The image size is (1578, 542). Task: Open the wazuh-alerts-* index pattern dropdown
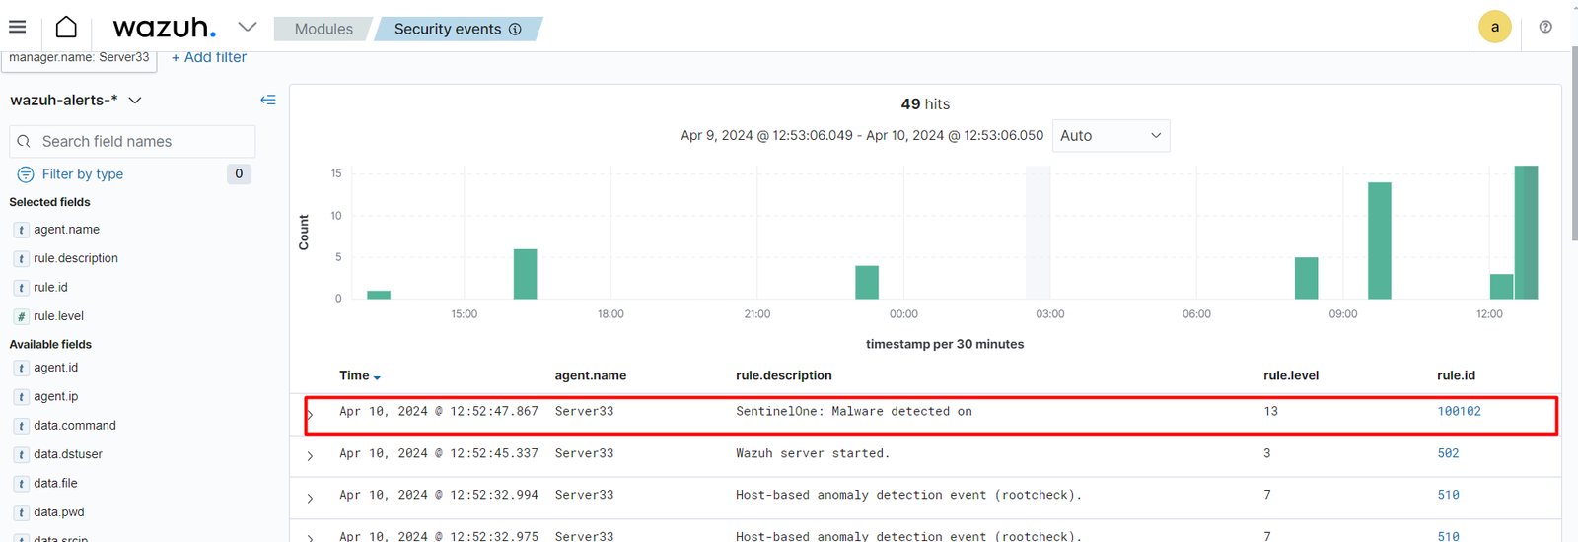[135, 101]
